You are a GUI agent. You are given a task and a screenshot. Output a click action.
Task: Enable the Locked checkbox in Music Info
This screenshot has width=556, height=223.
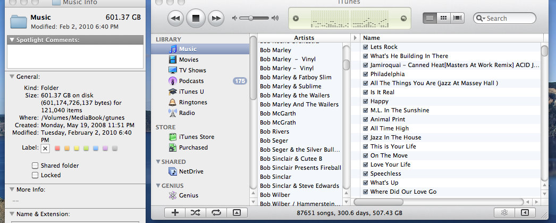point(35,175)
